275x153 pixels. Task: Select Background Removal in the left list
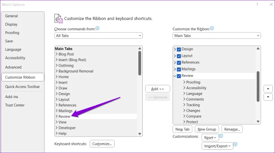tap(76, 71)
